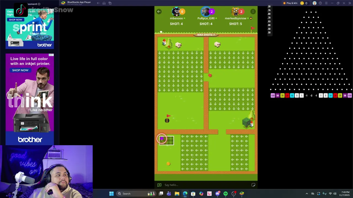This screenshot has height=198, width=353.
Task: Focus the Say hello chat input
Action: [206, 185]
